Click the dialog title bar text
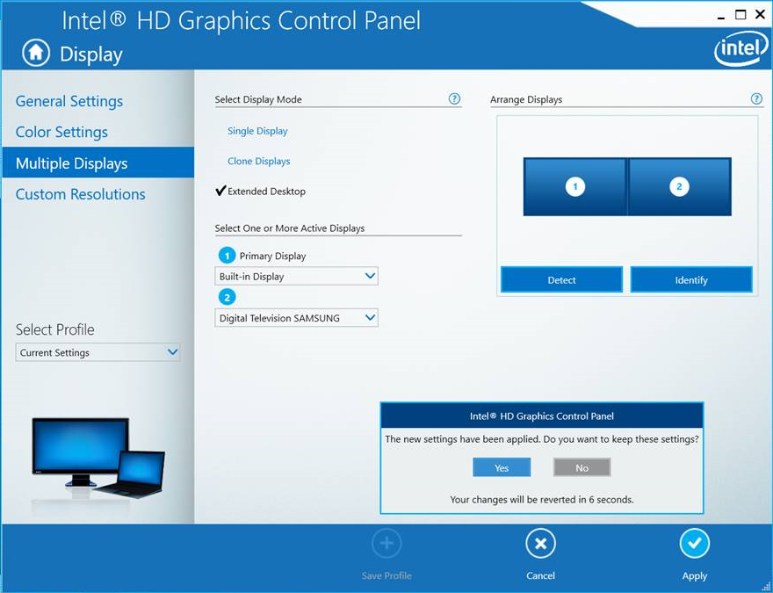The width and height of the screenshot is (773, 593). pos(542,416)
